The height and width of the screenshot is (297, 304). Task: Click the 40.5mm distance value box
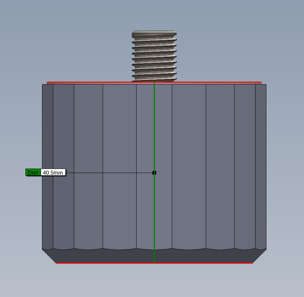click(x=53, y=172)
